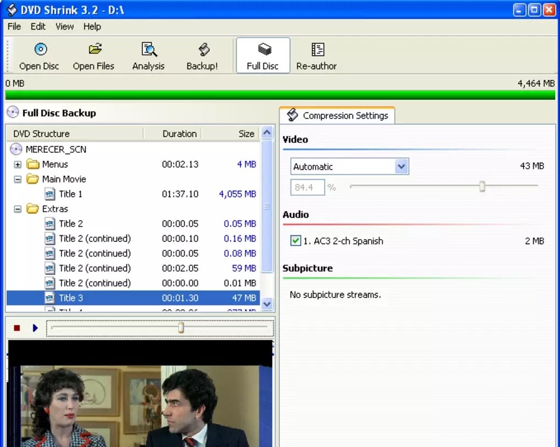
Task: Run Analysis from the toolbar
Action: 148,54
